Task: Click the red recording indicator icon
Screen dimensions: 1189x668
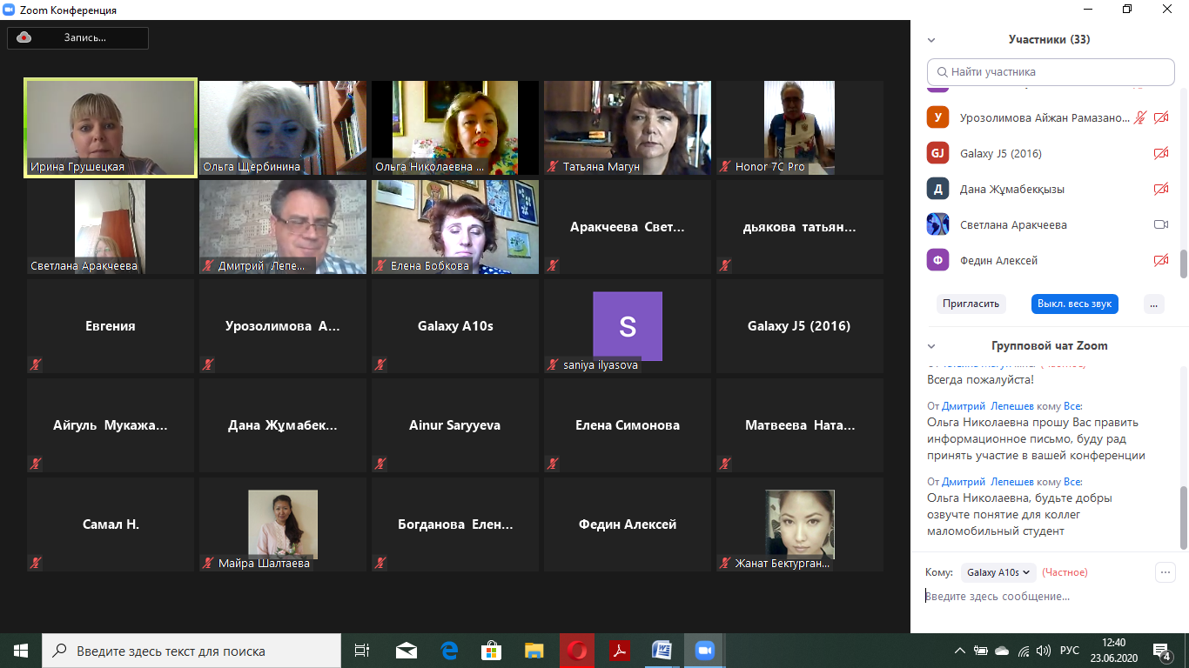Action: click(x=24, y=37)
